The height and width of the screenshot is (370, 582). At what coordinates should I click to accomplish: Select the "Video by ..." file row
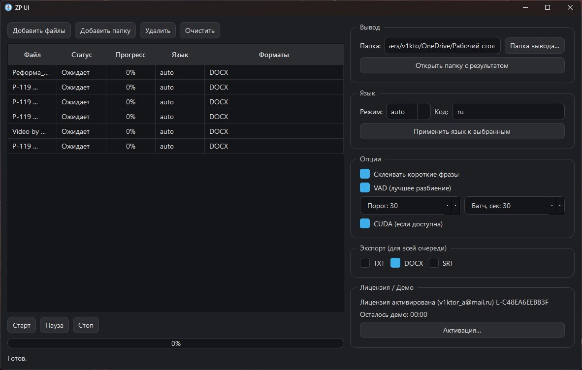30,131
